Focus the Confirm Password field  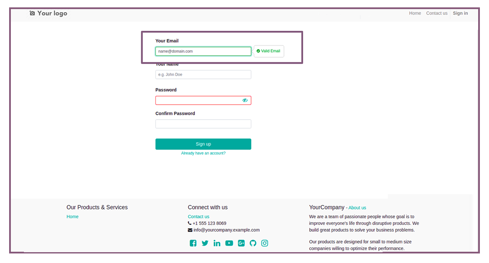pos(203,124)
